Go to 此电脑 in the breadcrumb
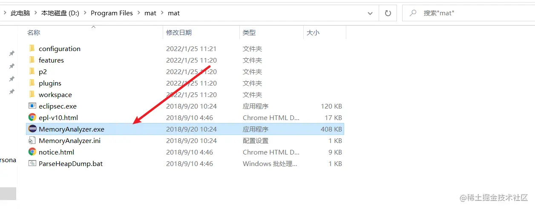This screenshot has width=535, height=209. [20, 13]
